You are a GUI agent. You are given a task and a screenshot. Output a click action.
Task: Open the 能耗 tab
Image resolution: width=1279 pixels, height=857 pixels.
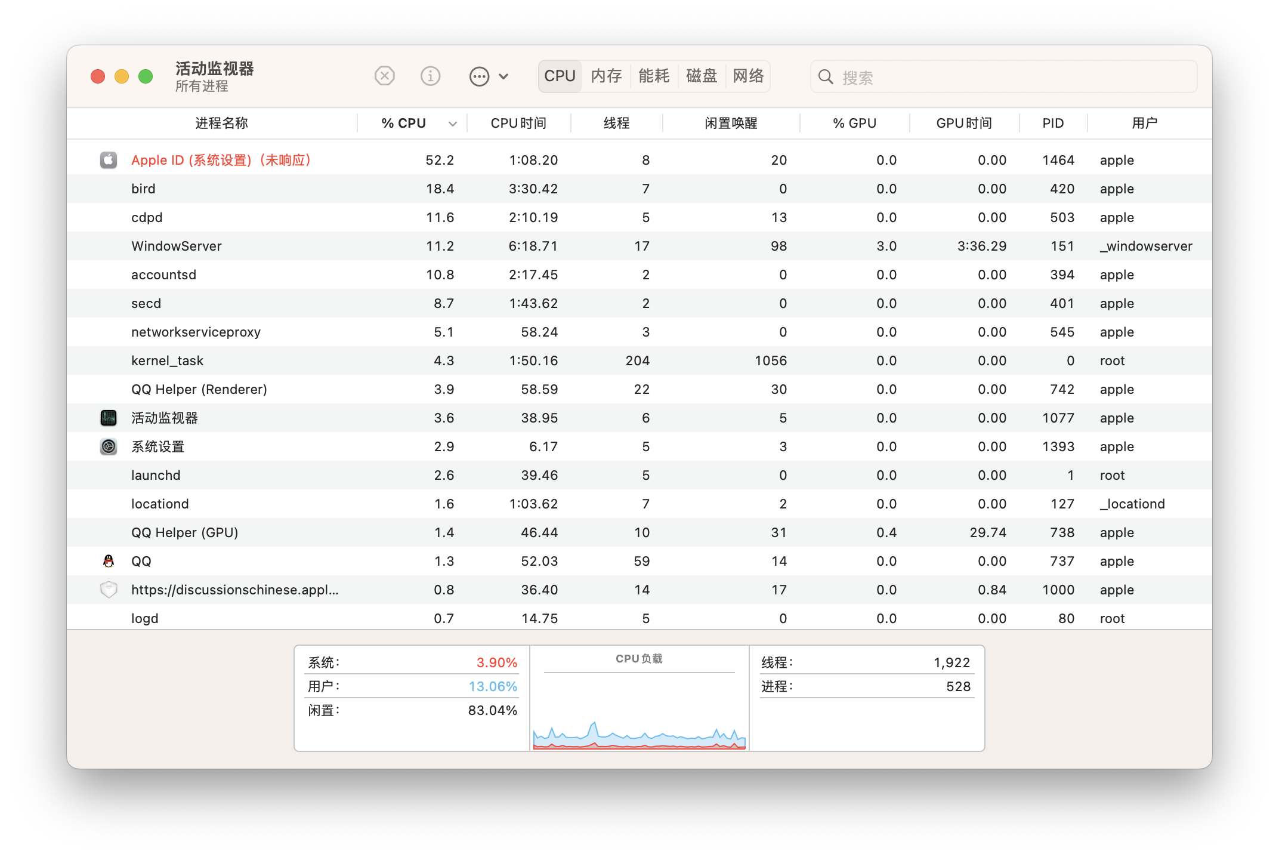(654, 76)
